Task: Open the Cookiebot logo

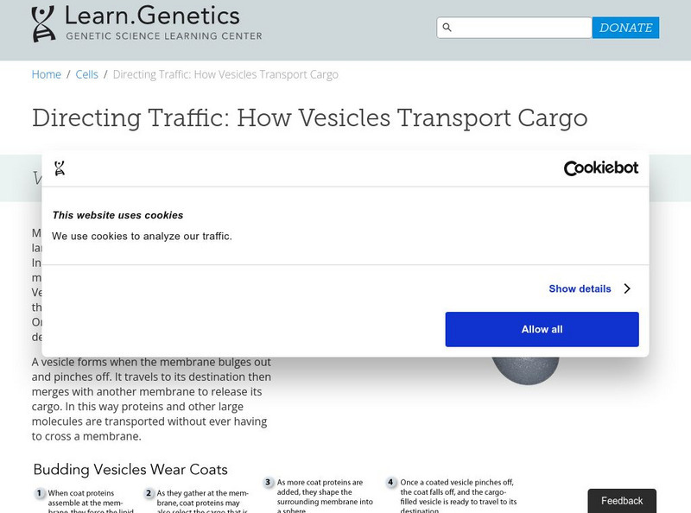Action: pos(600,168)
